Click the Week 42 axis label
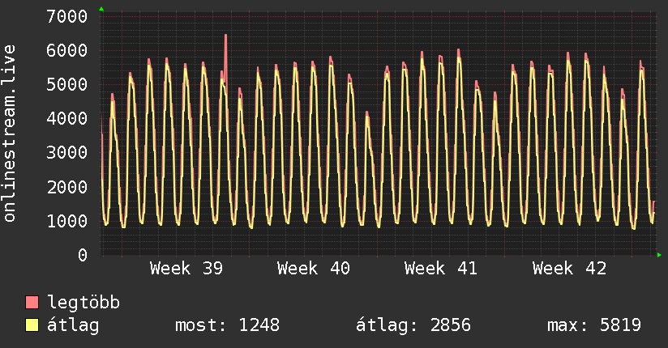The height and width of the screenshot is (348, 668). tap(569, 269)
